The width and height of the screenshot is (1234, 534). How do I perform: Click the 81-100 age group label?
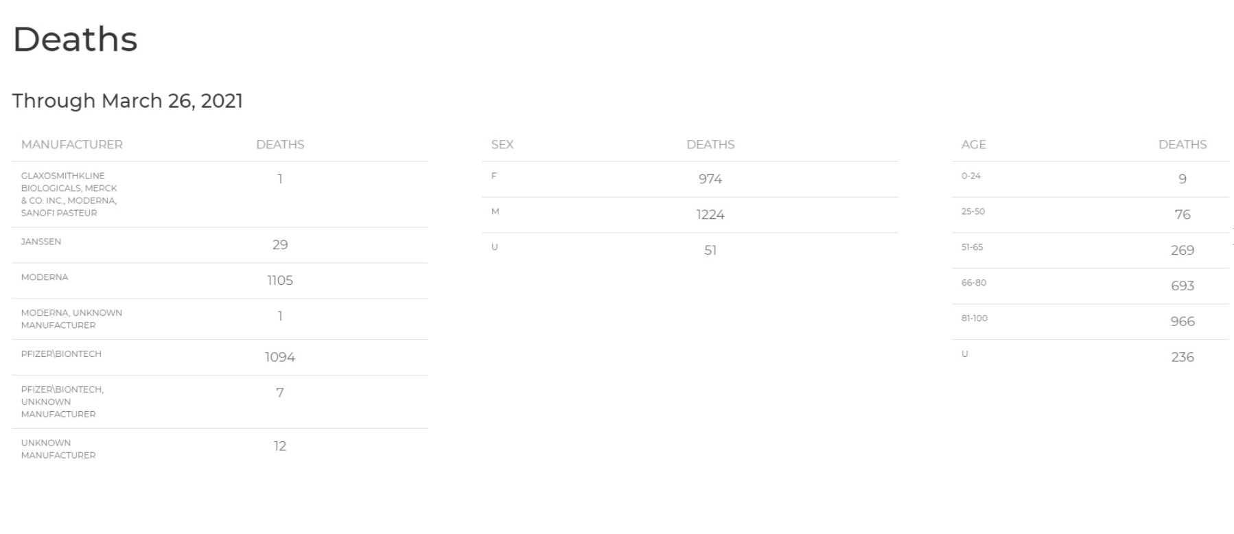(x=975, y=318)
